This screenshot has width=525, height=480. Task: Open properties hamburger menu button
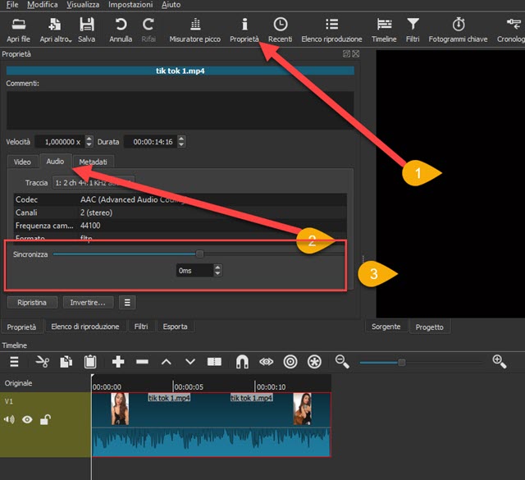[127, 303]
